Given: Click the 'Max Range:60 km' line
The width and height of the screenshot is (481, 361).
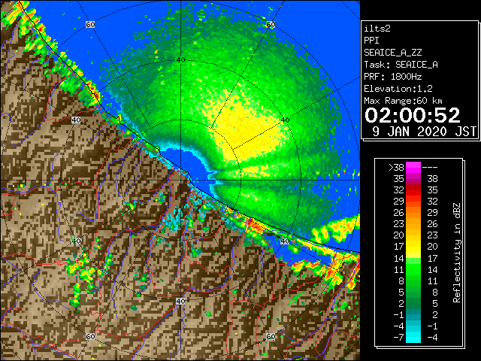Looking at the screenshot, I should 403,101.
